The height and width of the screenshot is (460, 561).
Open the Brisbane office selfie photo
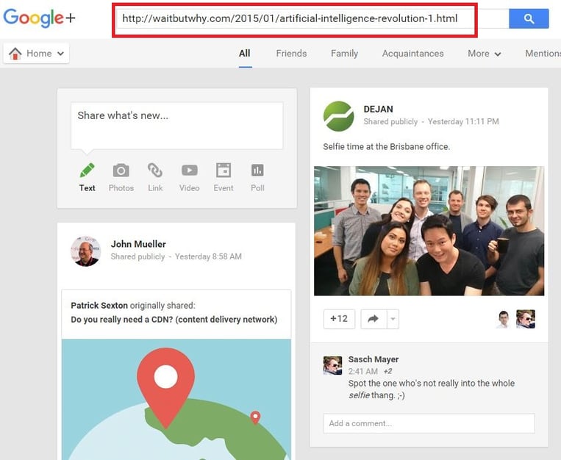pyautogui.click(x=429, y=231)
